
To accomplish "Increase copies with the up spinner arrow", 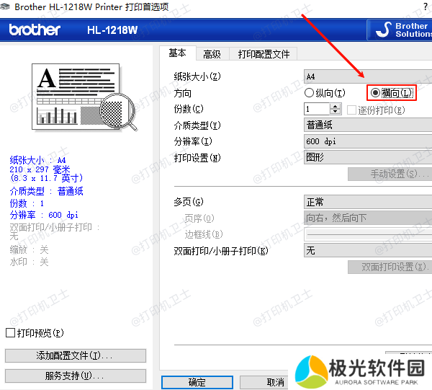I will pos(336,106).
